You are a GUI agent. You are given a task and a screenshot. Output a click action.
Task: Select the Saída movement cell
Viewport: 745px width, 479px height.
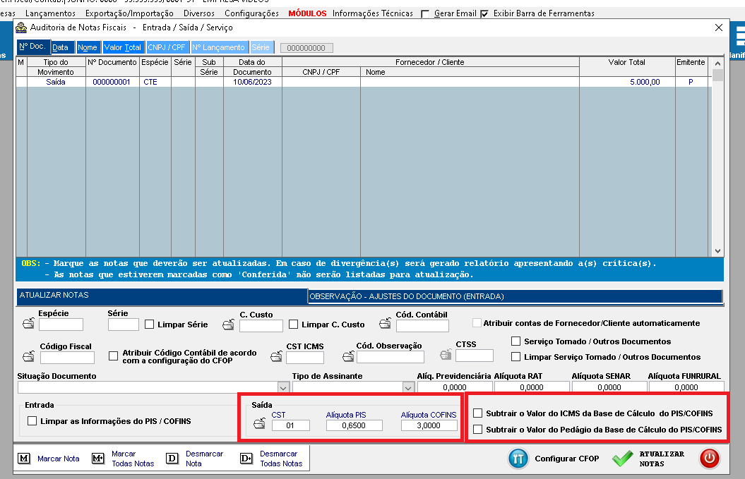[x=56, y=82]
